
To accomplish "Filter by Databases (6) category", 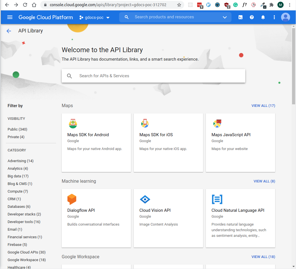I will pyautogui.click(x=19, y=207).
